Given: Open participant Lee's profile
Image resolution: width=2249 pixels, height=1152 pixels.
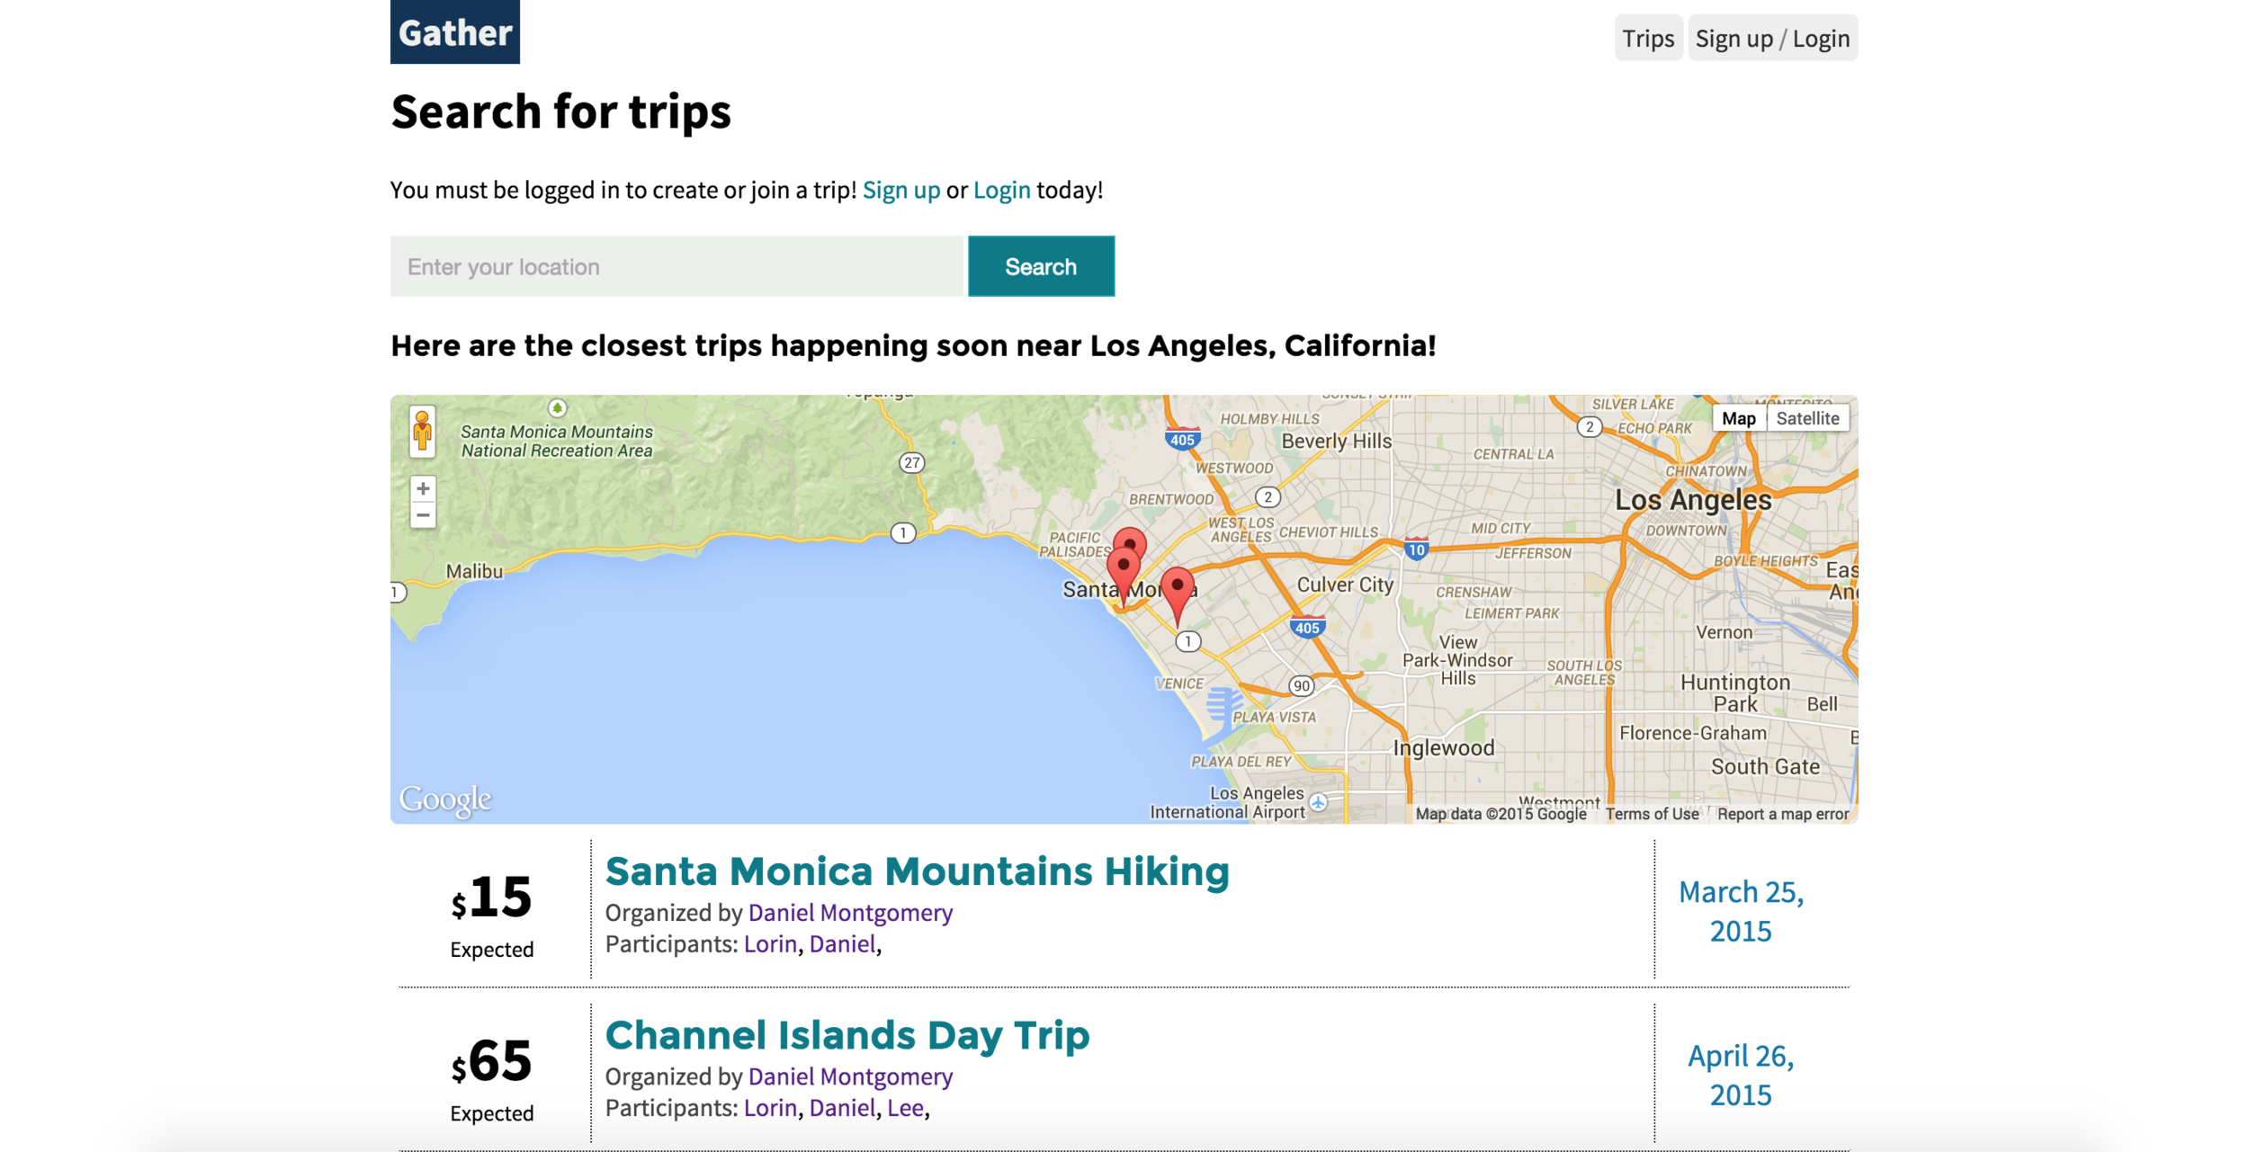Looking at the screenshot, I should (905, 1108).
